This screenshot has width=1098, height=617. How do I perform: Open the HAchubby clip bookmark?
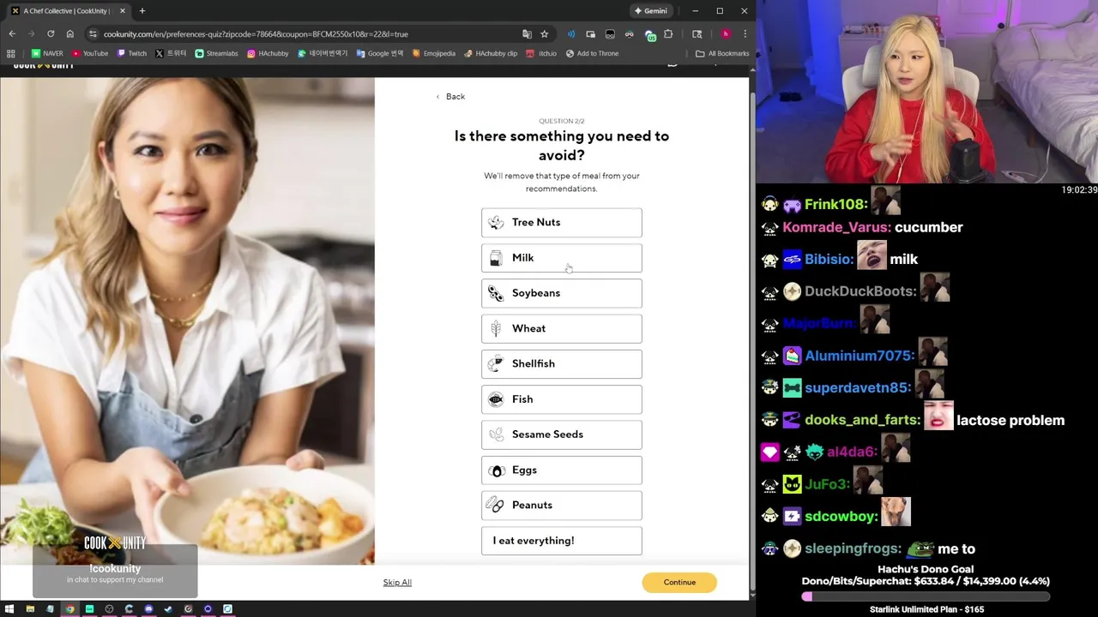click(491, 53)
